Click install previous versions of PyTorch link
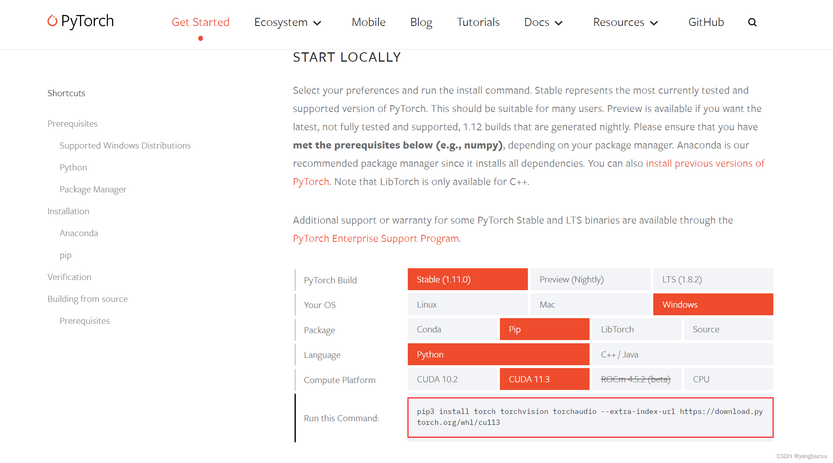The image size is (833, 463). (x=705, y=164)
